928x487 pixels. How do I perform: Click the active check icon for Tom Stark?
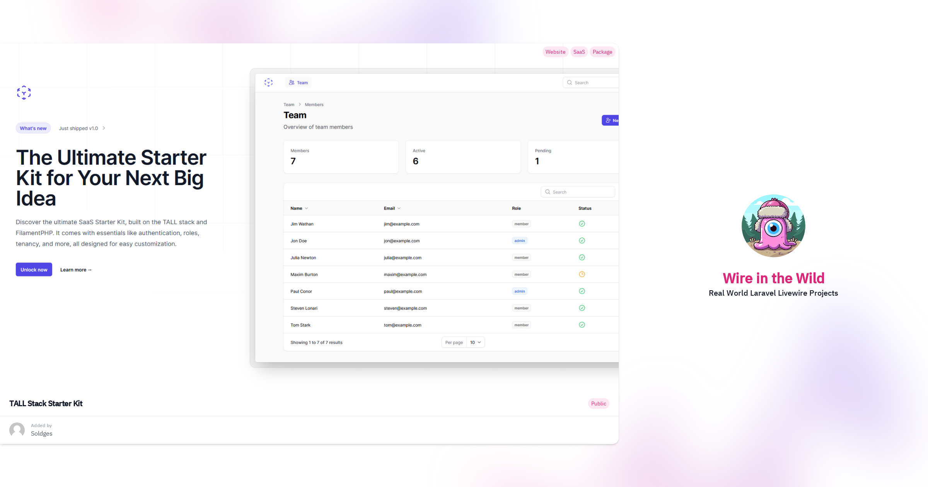[x=582, y=325]
